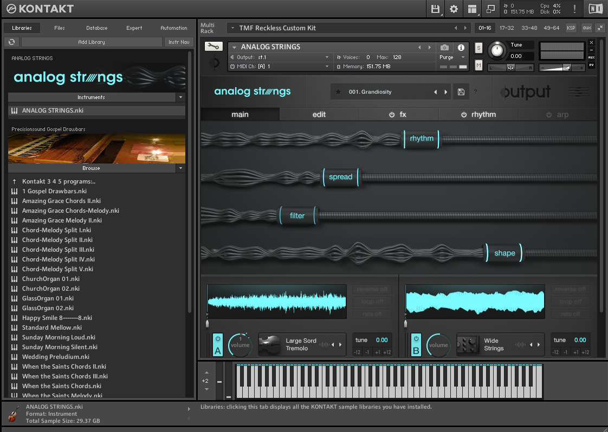Click -12 tune button for layer B
Screen dimensions: 608x432
[555, 352]
